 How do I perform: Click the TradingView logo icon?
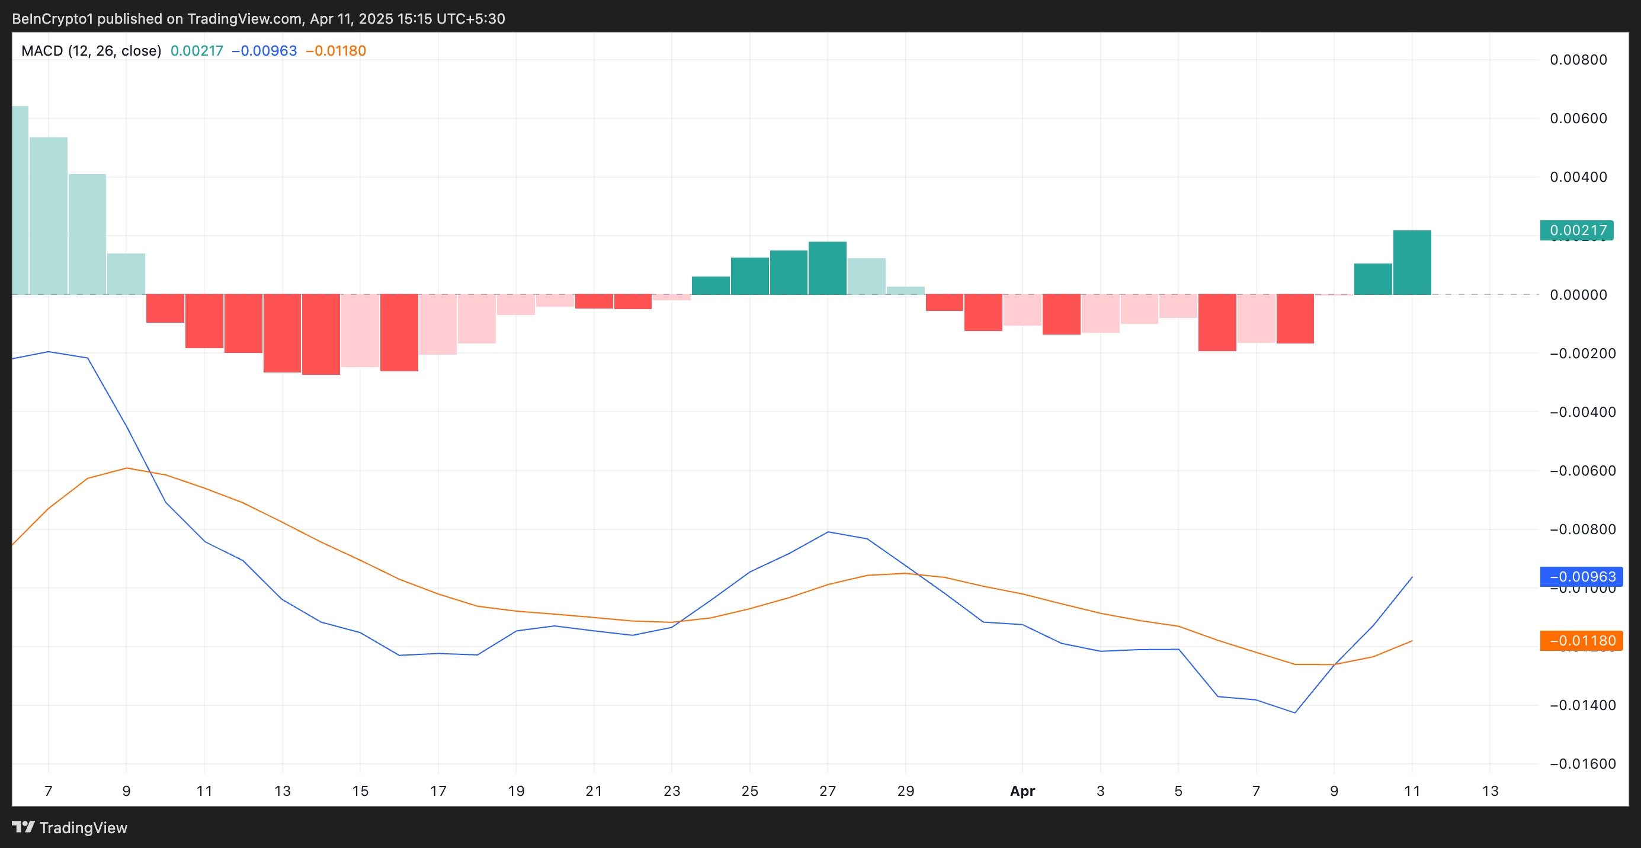pyautogui.click(x=23, y=827)
